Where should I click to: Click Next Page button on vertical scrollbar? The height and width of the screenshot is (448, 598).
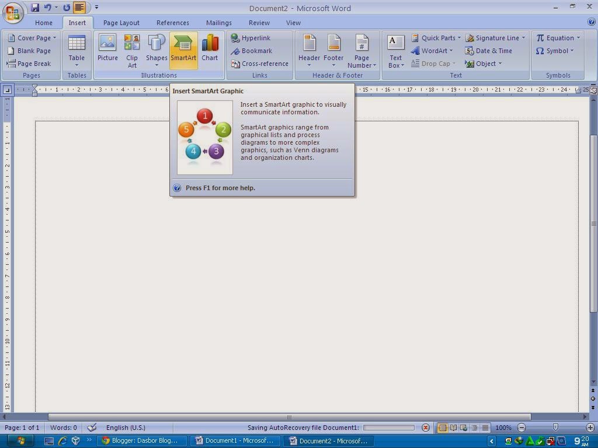pyautogui.click(x=593, y=408)
